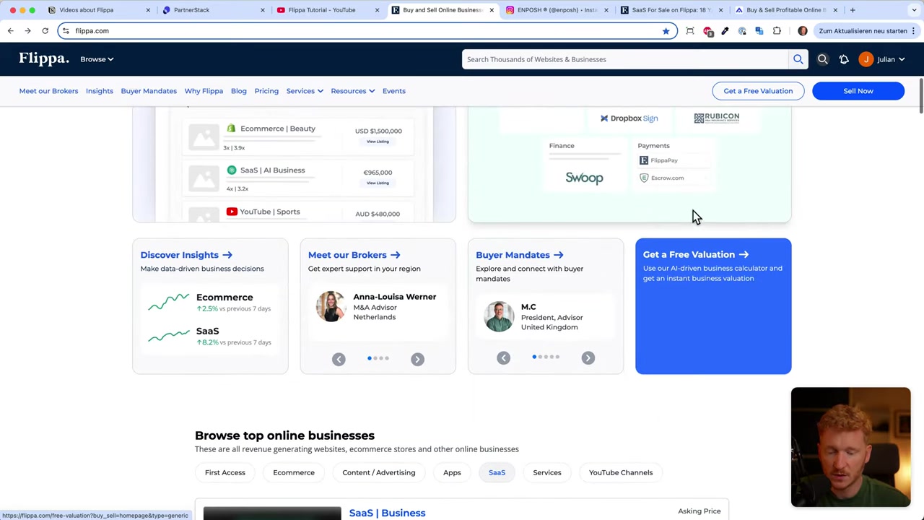The image size is (924, 520).
Task: Click into the Flippa search field
Action: pyautogui.click(x=625, y=59)
